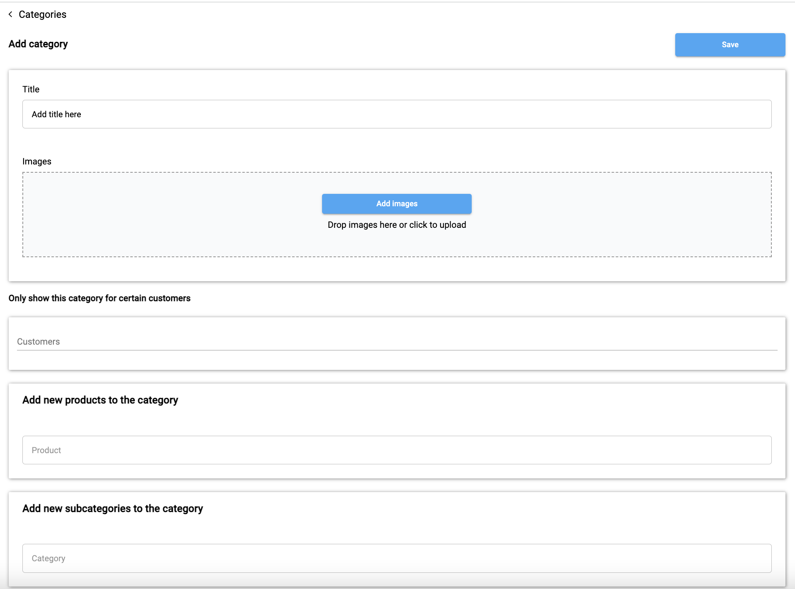Click 'Add new subcategories to the category' heading
795x589 pixels.
(x=112, y=509)
